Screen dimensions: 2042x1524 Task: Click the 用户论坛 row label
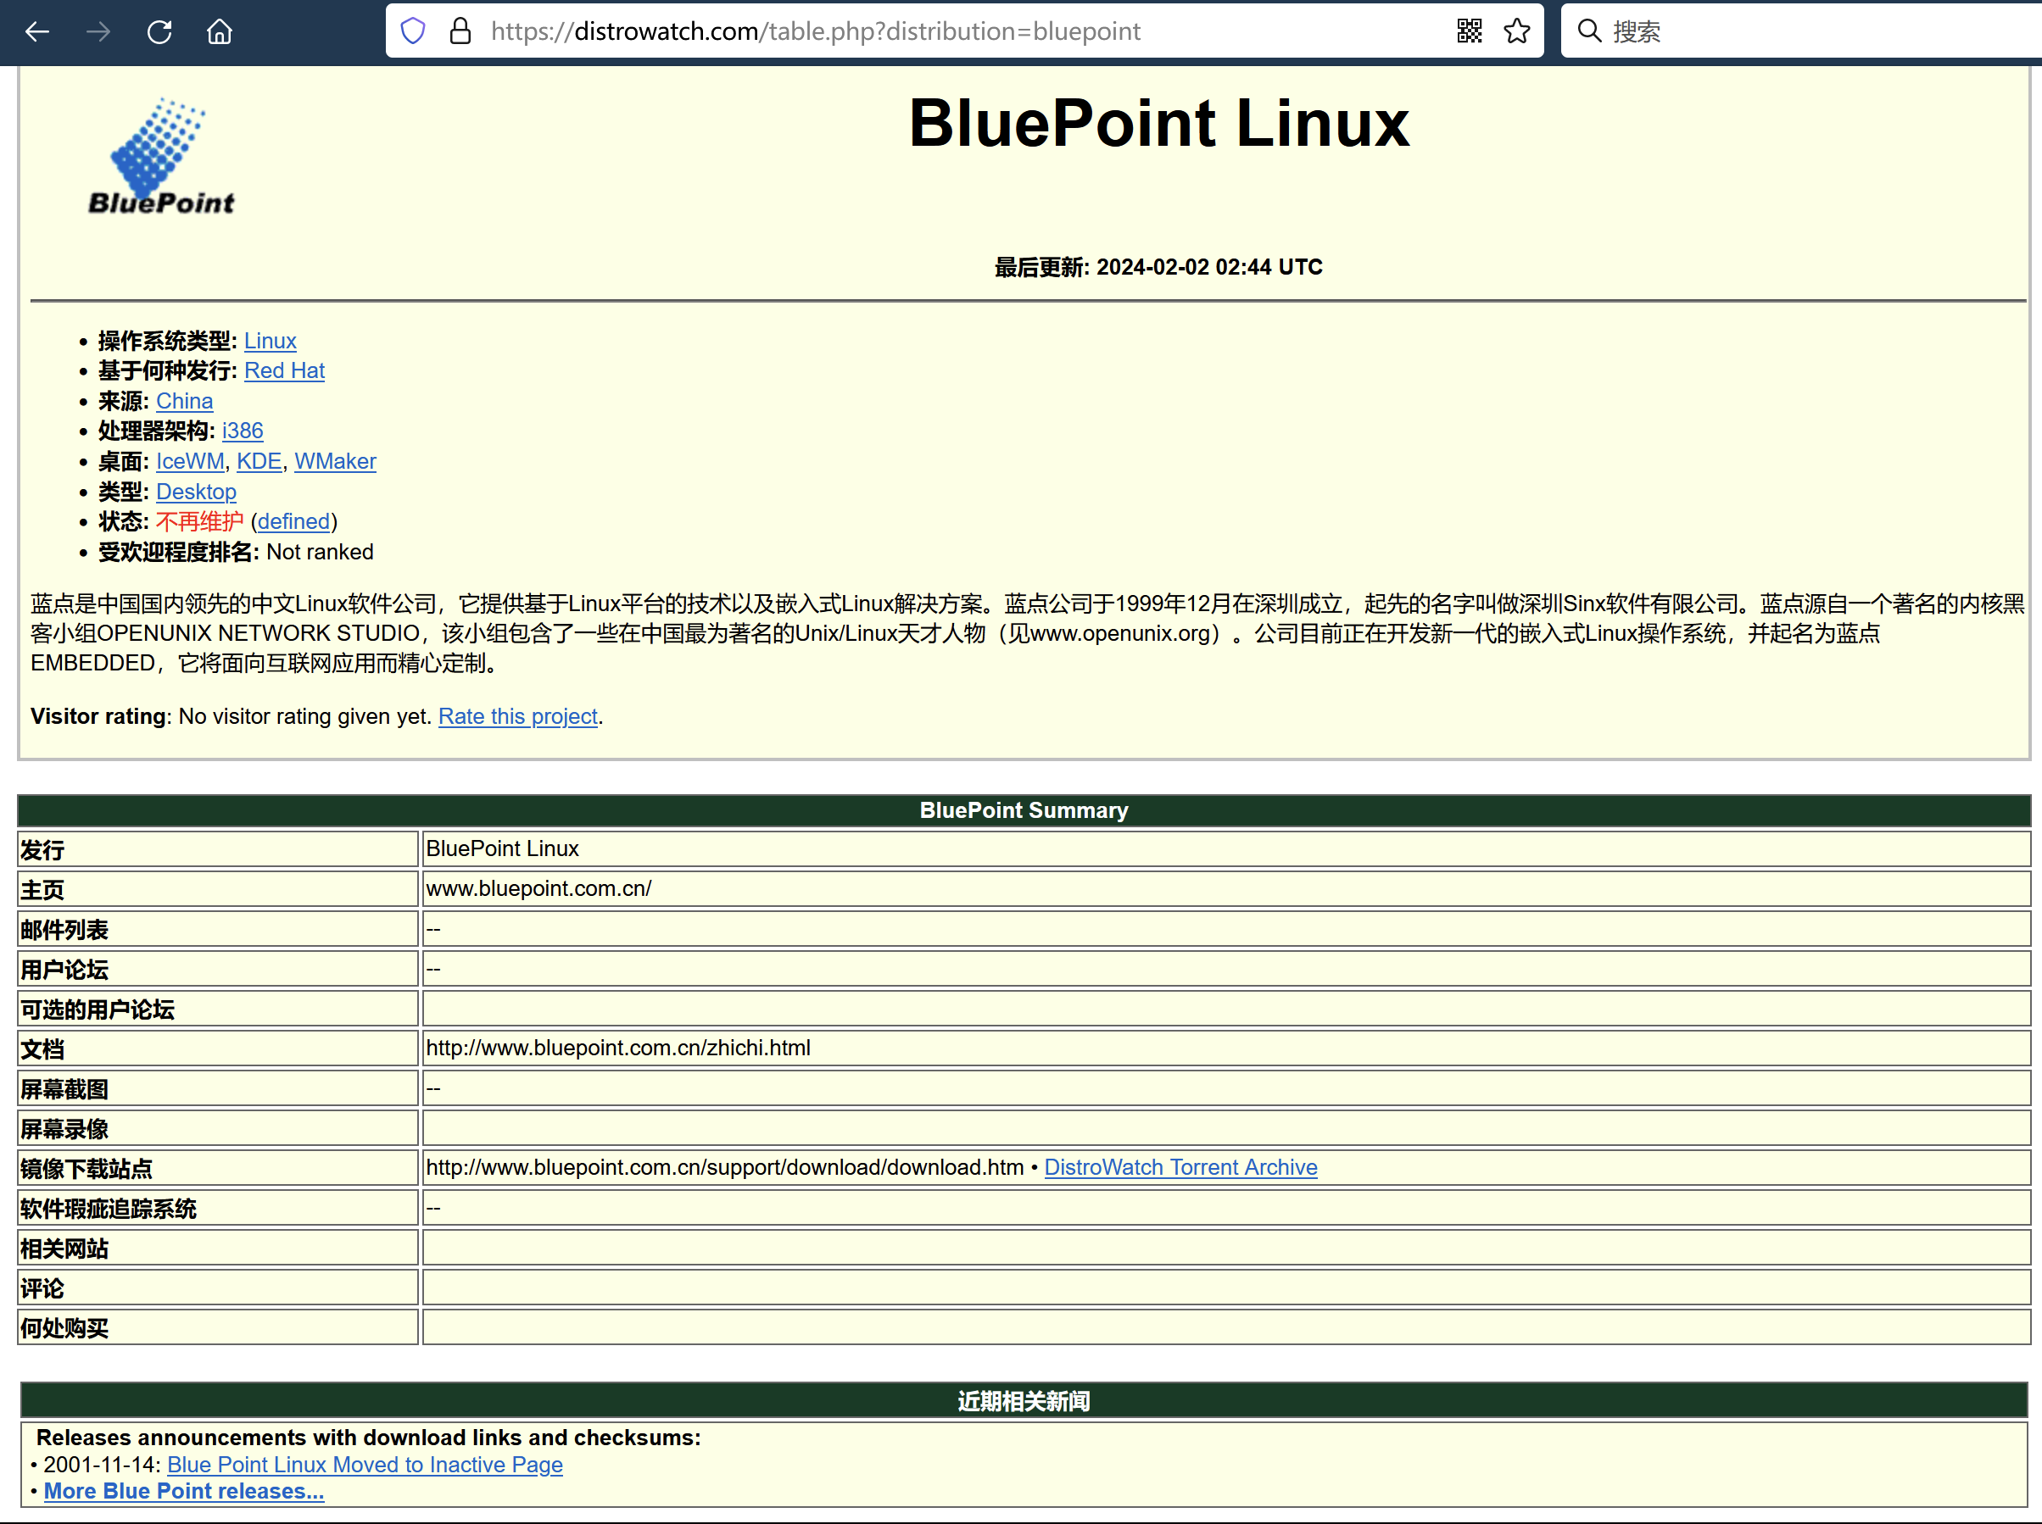tap(64, 969)
